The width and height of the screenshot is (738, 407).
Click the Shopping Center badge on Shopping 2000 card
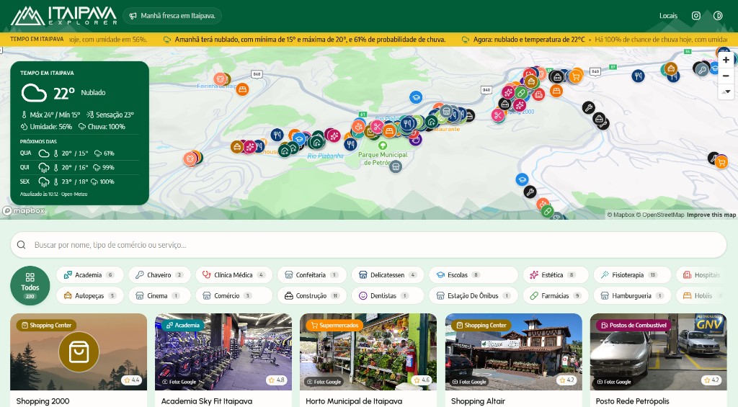pos(46,325)
